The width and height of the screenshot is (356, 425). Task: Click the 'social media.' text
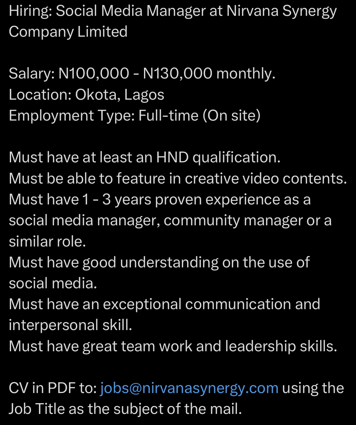53,283
